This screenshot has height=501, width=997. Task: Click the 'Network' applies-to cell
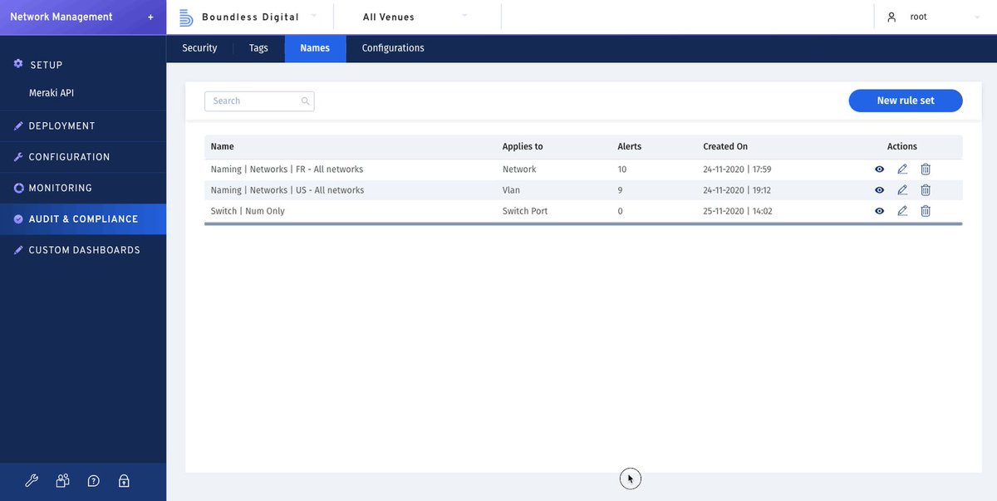pyautogui.click(x=519, y=169)
